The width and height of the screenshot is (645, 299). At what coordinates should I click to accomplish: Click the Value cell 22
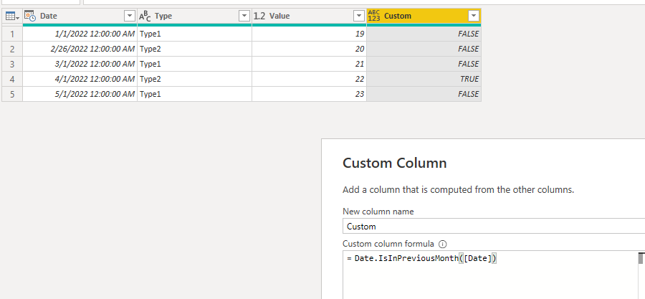[309, 79]
